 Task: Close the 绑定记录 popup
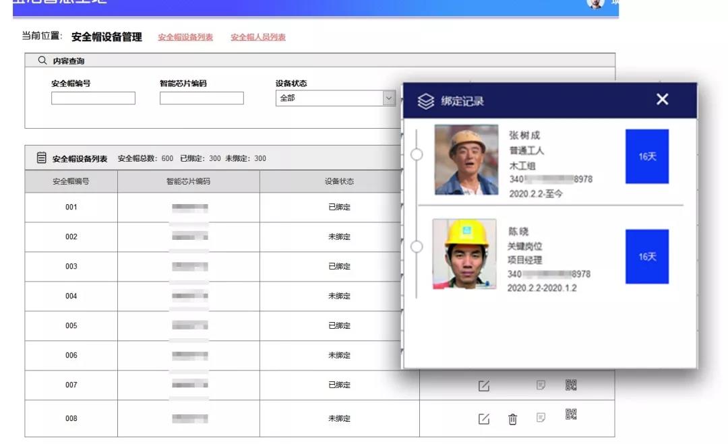pos(662,100)
